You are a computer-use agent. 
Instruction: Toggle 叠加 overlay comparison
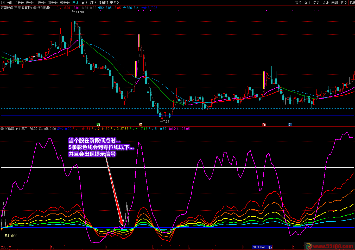(307, 3)
